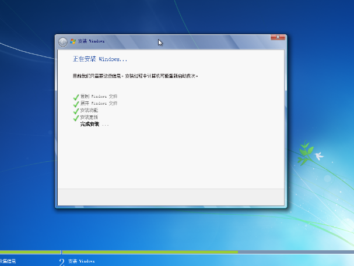
Task: Click the white bird on the wallpaper
Action: 318,155
